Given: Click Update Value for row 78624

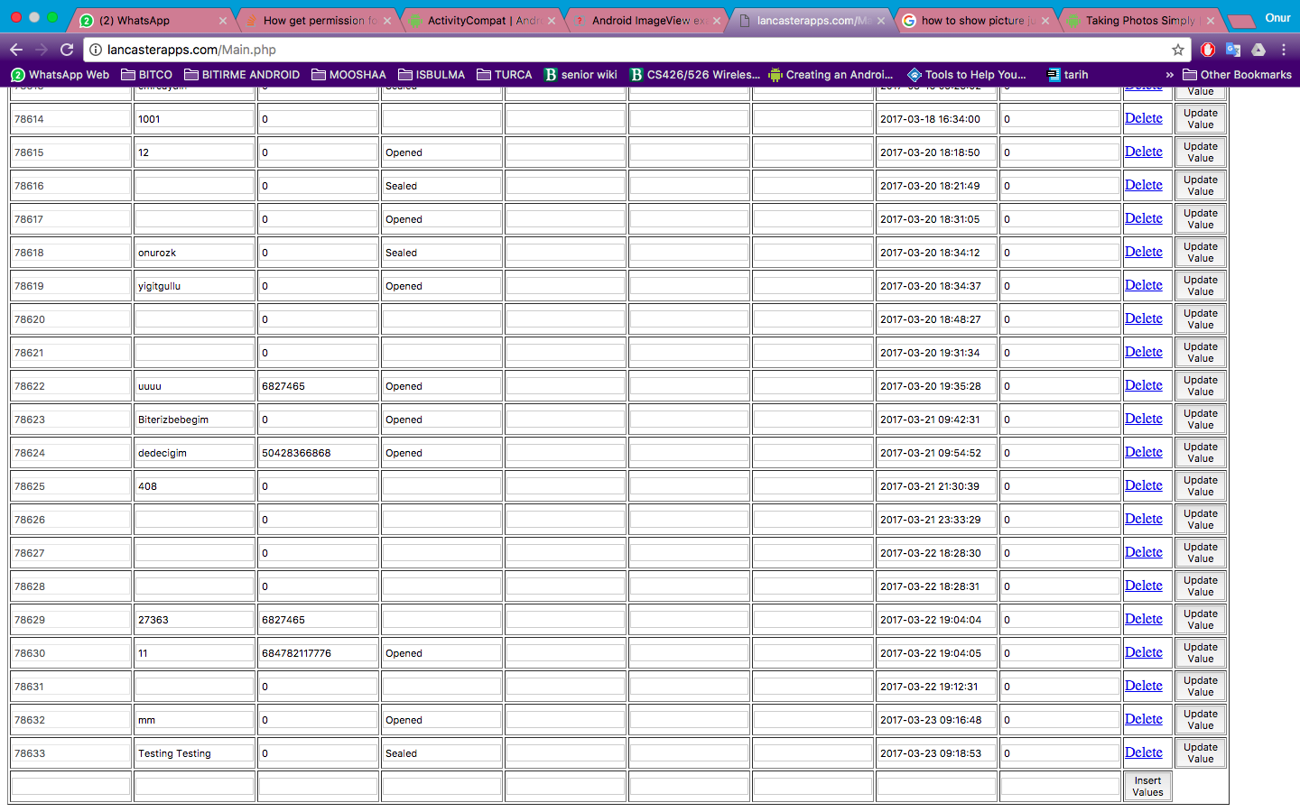Looking at the screenshot, I should click(1200, 453).
